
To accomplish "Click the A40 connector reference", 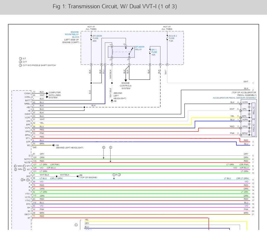I will (x=35, y=147).
